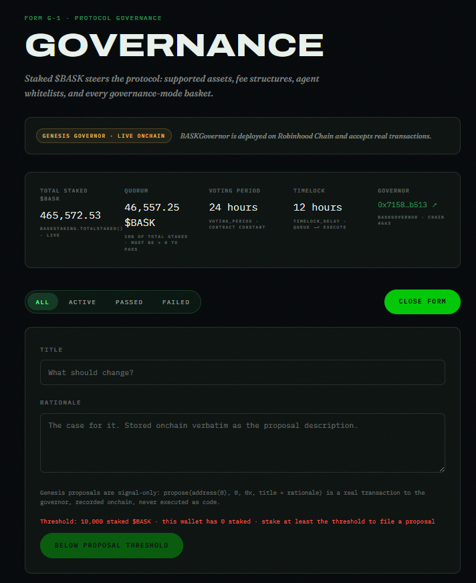Click the 'VOTING_PERIOD · CONTRACT CONSTANT' caption

click(237, 224)
